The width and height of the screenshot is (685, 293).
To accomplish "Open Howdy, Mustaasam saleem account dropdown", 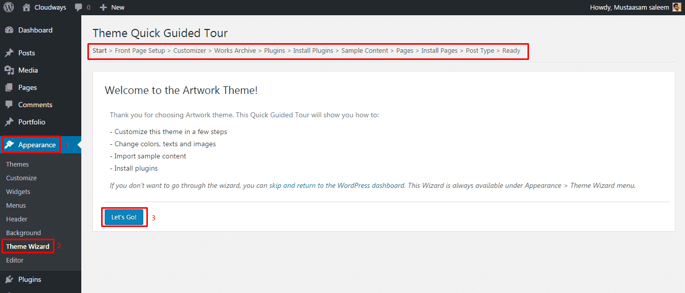I will [629, 7].
